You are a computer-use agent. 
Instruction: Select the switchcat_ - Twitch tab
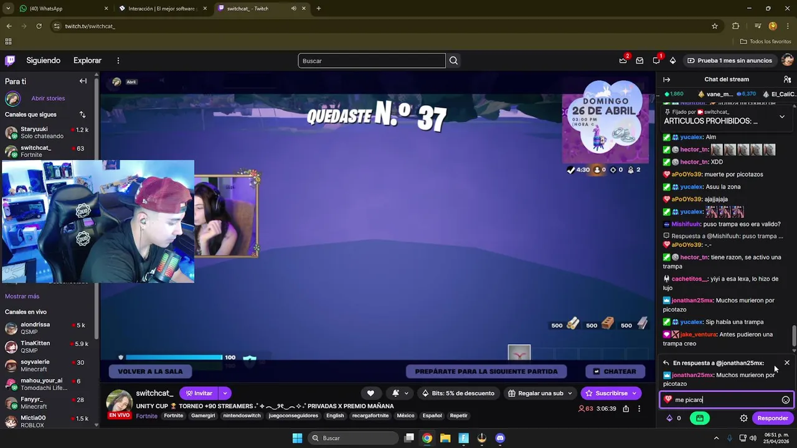(262, 9)
